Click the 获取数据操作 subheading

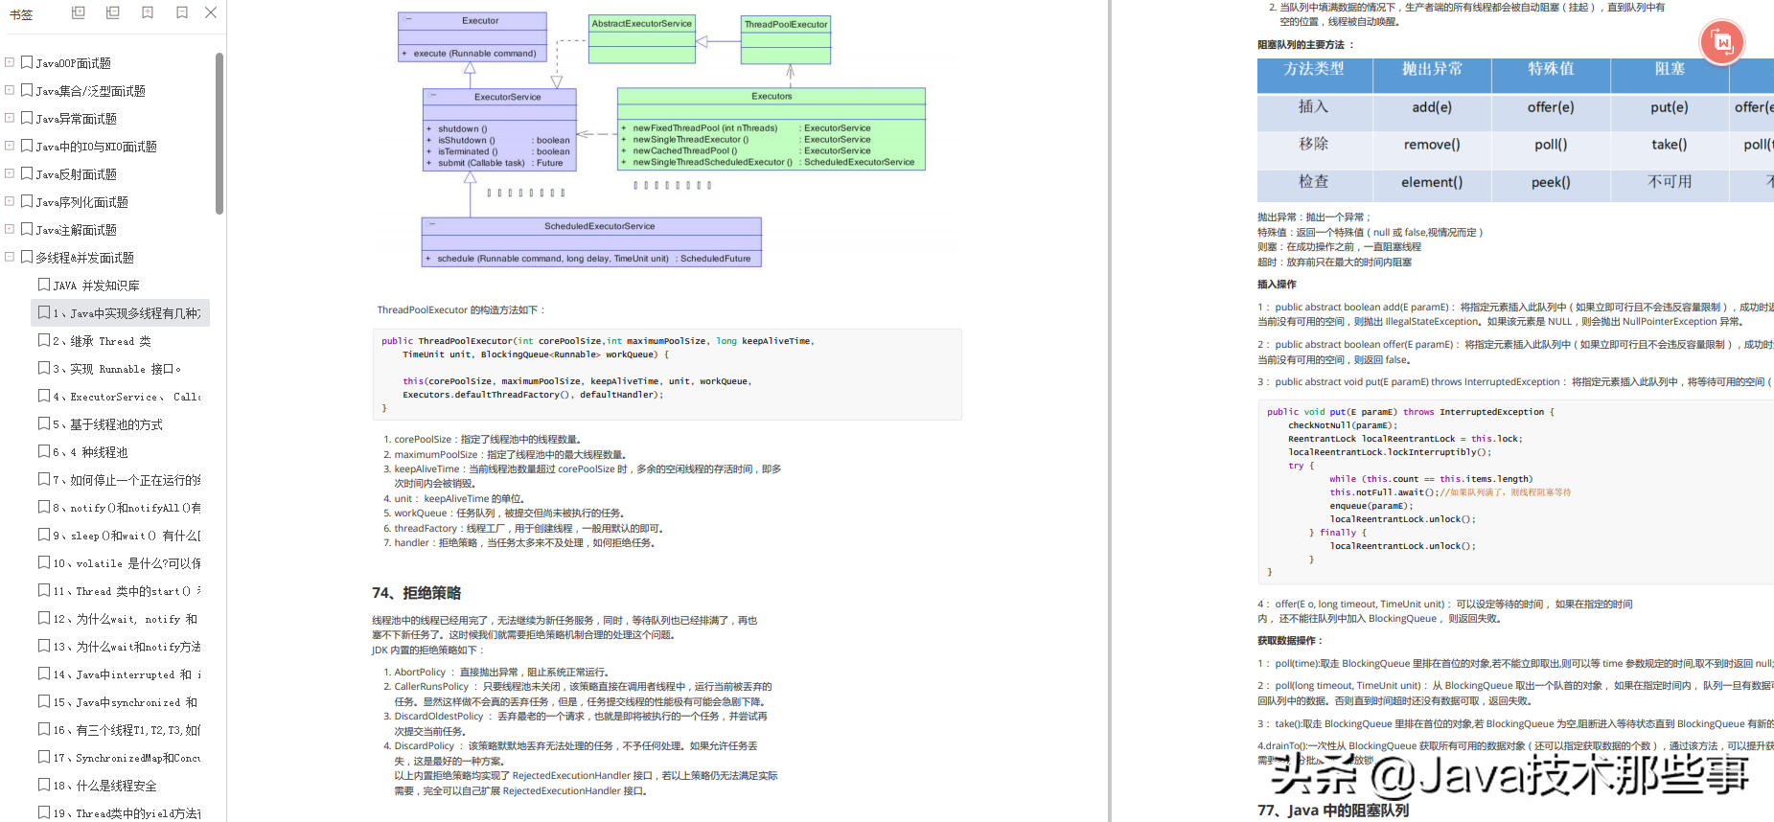pos(1290,641)
